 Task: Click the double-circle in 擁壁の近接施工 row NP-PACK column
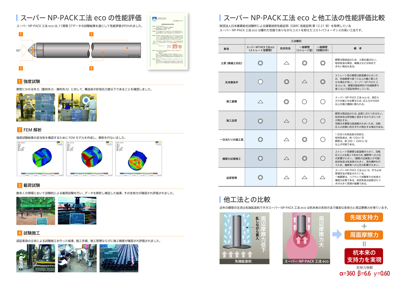coord(260,158)
